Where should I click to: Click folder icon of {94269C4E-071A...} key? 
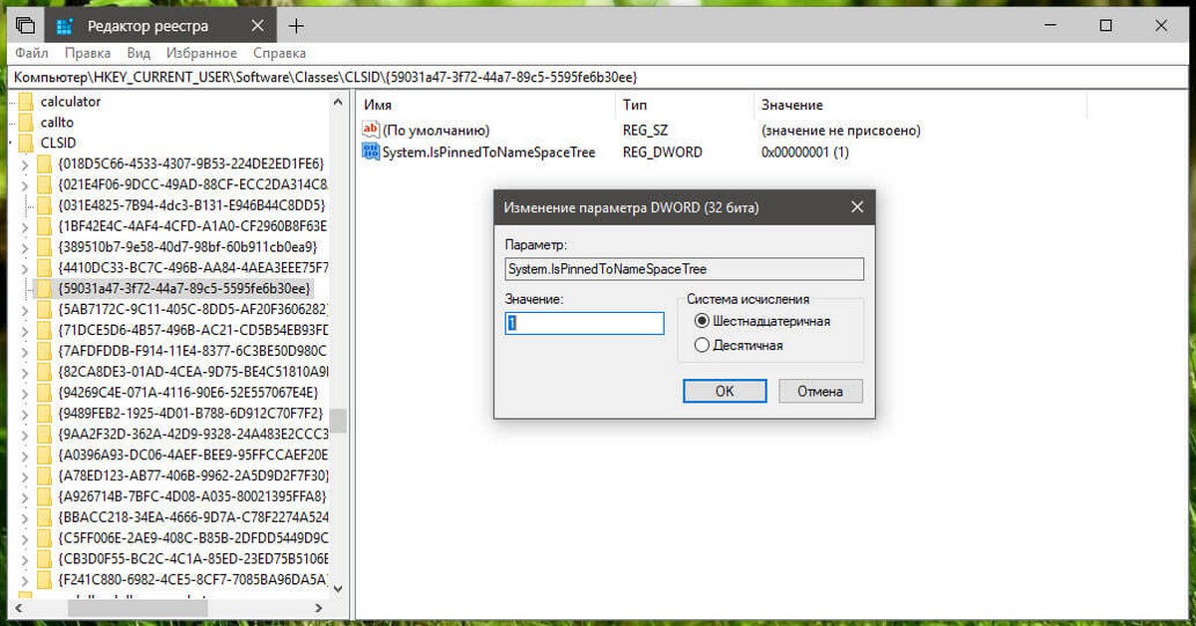click(44, 392)
